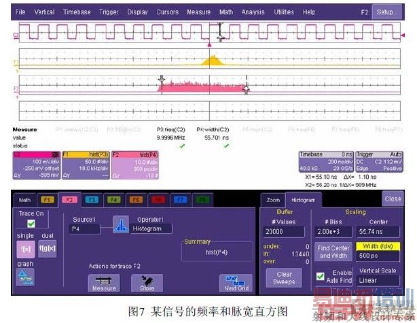Open the File menu
This screenshot has width=417, height=323.
click(20, 12)
